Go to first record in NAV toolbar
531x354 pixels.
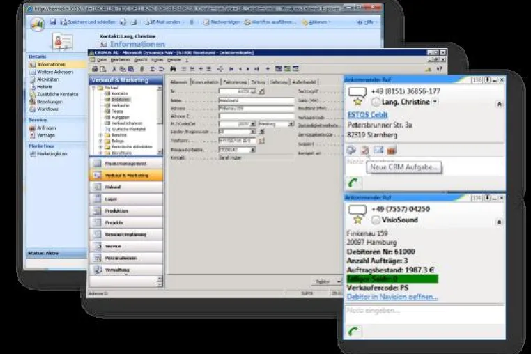(231, 69)
